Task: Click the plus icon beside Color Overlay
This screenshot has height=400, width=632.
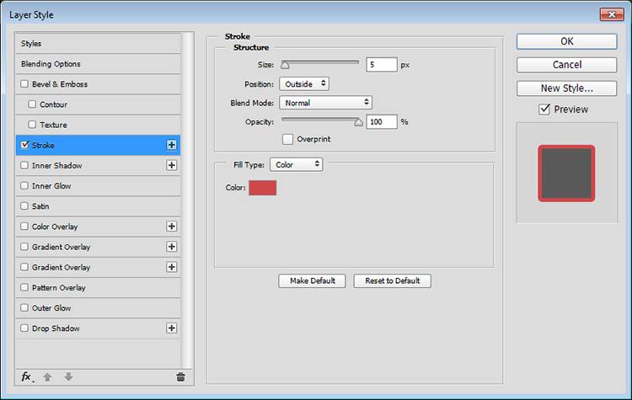Action: tap(172, 227)
